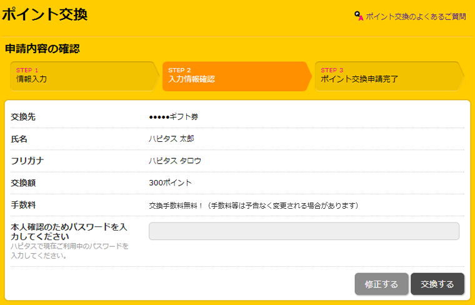Viewport: 475px width, 305px height.
Task: Click the 交換先 label
Action: coord(23,117)
